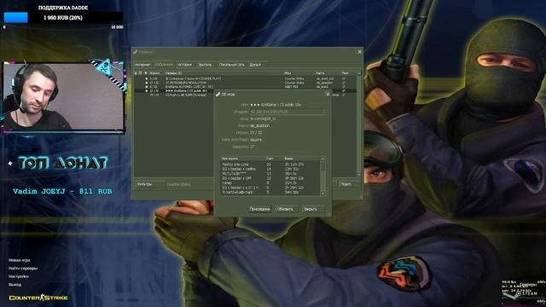Screen dimensions: 546x307
Task: Select the de_dust2_2x2 server row
Action: [245, 78]
